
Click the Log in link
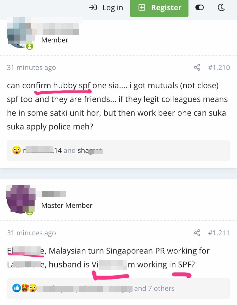106,8
